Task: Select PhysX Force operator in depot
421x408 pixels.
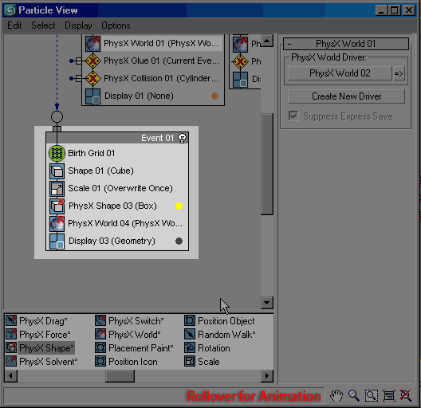Action: point(38,335)
